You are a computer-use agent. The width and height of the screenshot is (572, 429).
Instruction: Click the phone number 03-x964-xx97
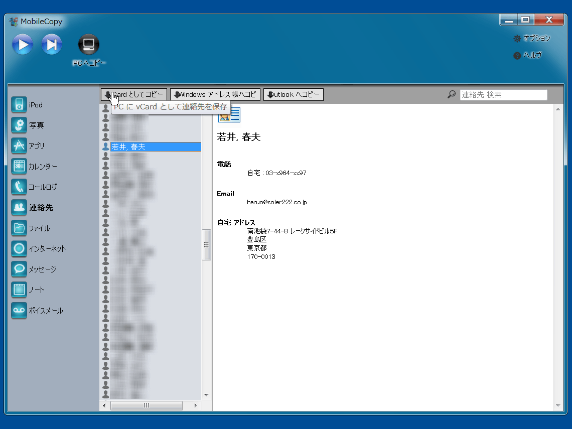(x=285, y=173)
